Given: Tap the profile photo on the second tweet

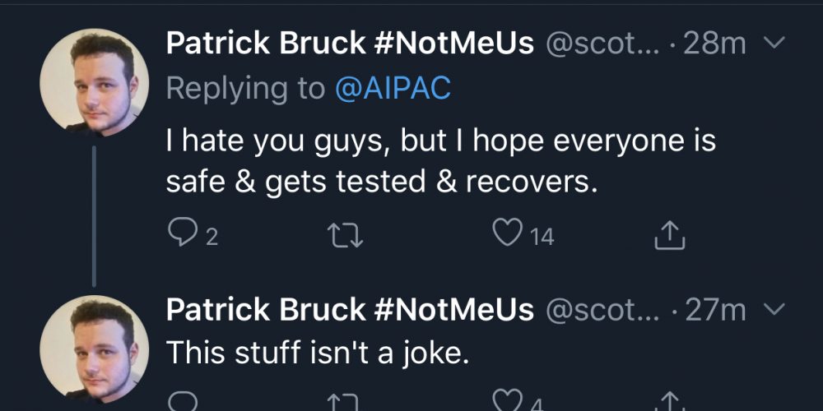Looking at the screenshot, I should (94, 348).
